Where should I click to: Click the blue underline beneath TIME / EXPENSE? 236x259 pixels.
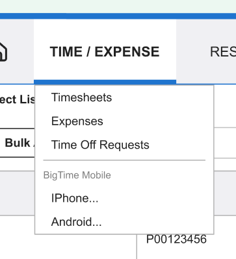(x=105, y=82)
